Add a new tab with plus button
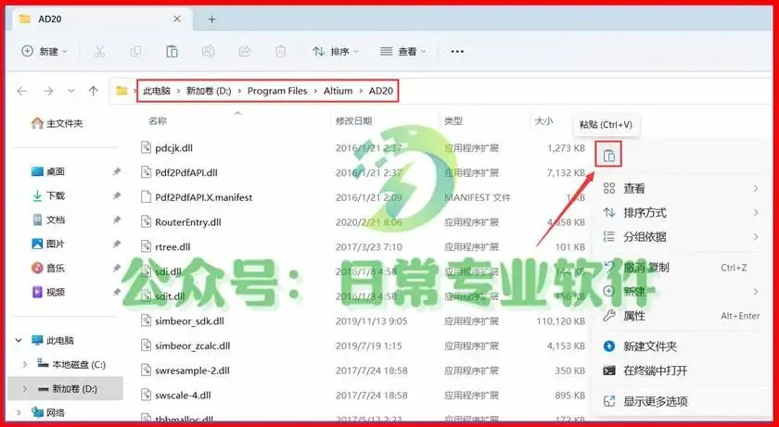Screen dimensions: 779x427 [x=211, y=19]
